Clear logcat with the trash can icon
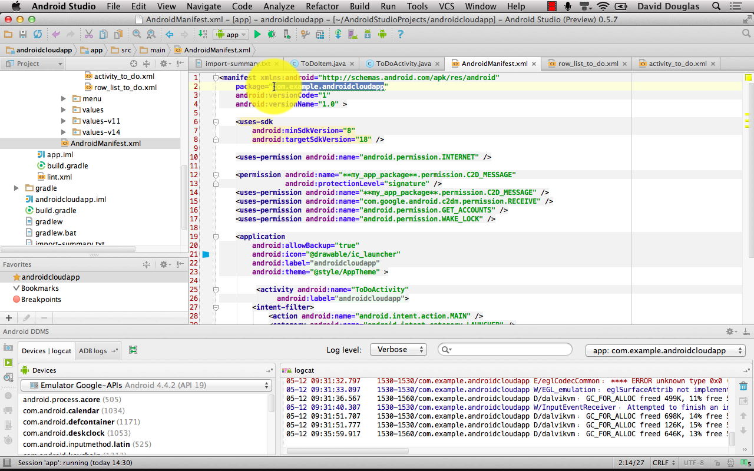 tap(743, 386)
